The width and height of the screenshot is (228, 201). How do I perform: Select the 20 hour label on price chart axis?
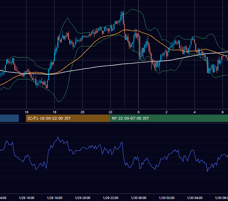pyautogui.click(x=82, y=112)
